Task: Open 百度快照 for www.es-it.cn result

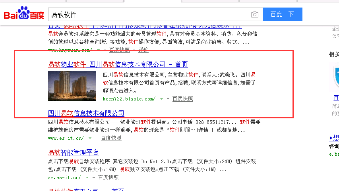Action: pos(111,138)
